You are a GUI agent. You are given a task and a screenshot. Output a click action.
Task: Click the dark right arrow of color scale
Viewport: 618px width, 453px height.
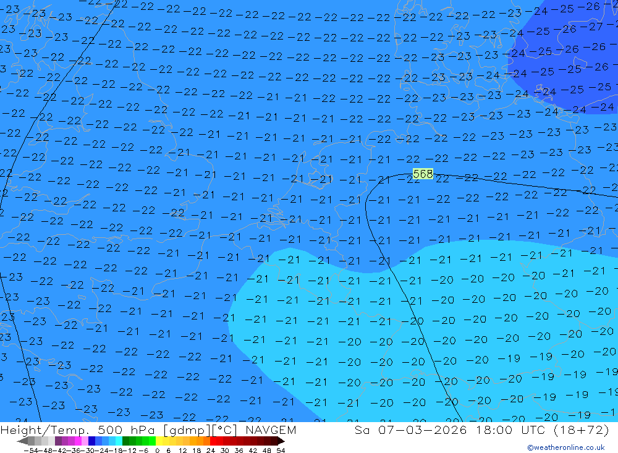tap(281, 441)
